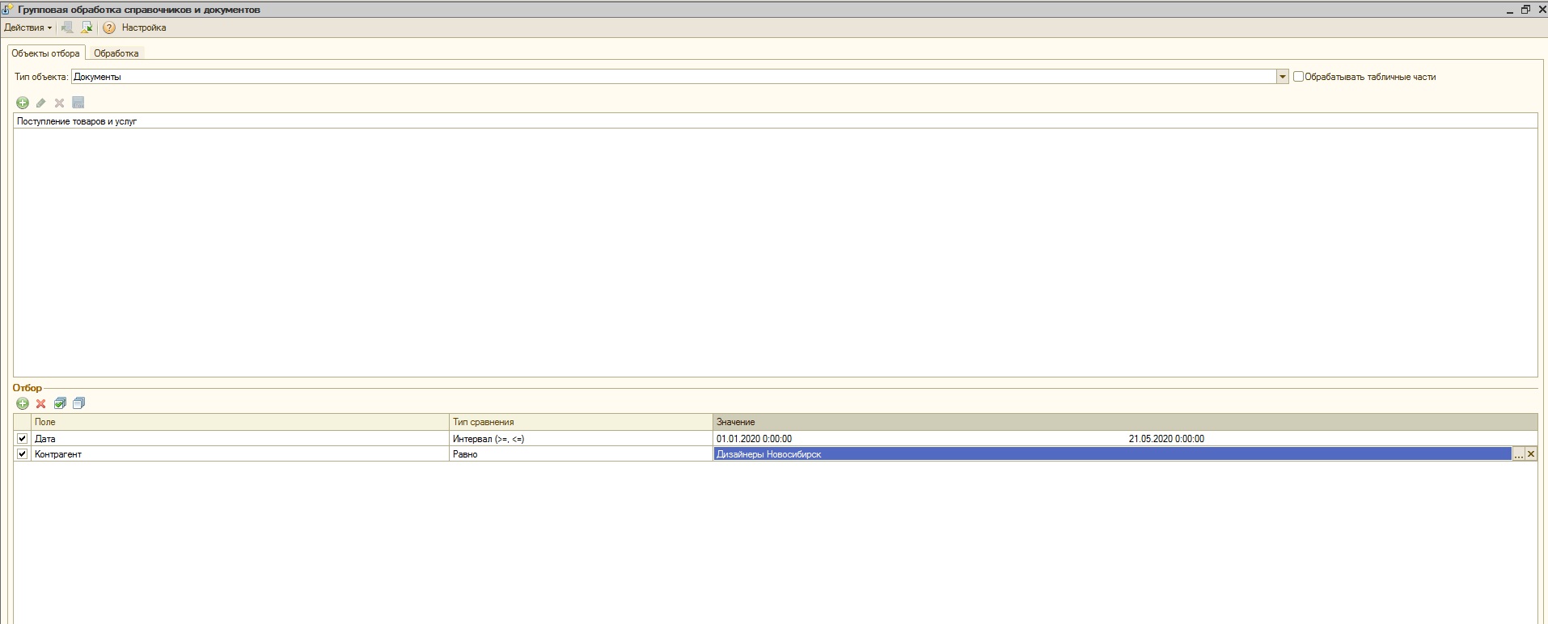Uncheck the Контрагент filter row checkbox
The image size is (1548, 624).
[23, 454]
